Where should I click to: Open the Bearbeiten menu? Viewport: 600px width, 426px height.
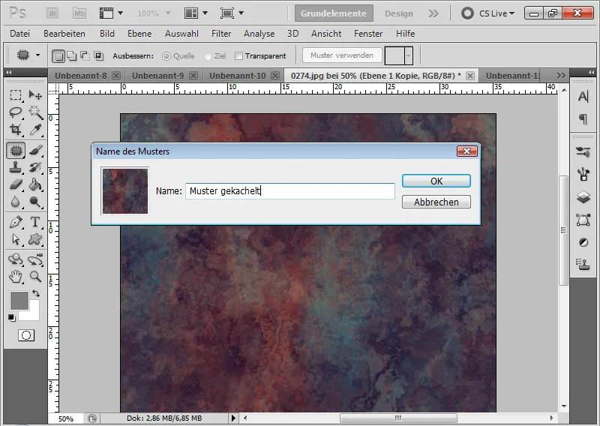pos(64,34)
